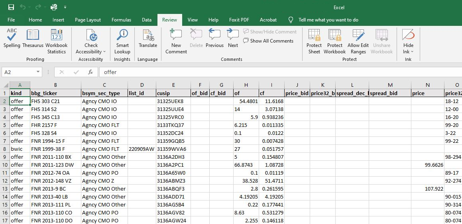Screen dimensions: 462x224
Task: Switch to the Formulas tab
Action: (121, 20)
